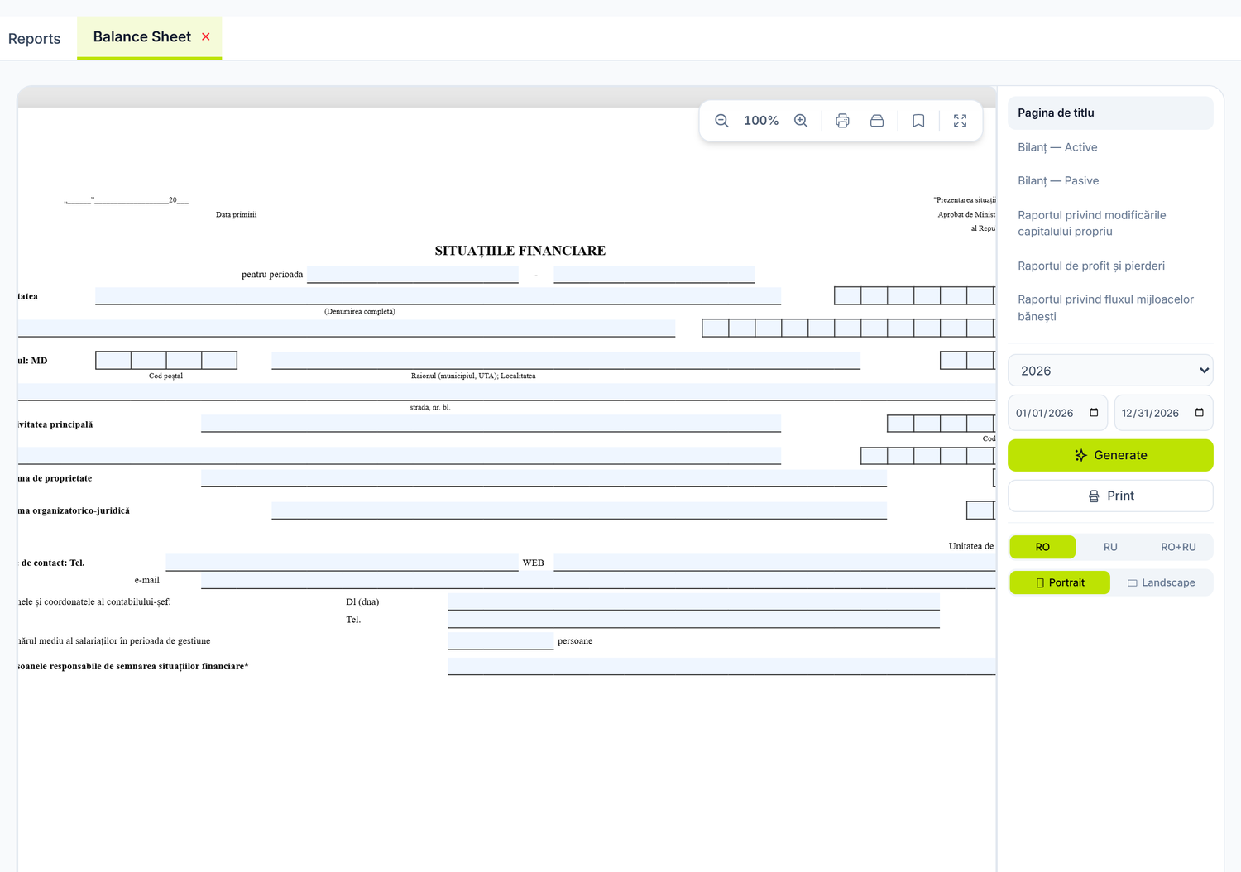Image resolution: width=1241 pixels, height=872 pixels.
Task: Zoom out the document preview
Action: tap(721, 121)
